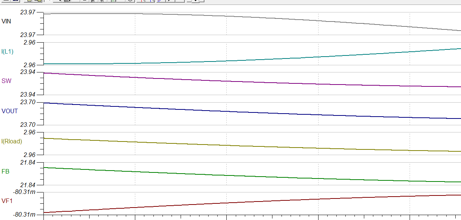461x220 pixels.
Task: Click the top 23.97 value on VIN axis
Action: coord(28,12)
